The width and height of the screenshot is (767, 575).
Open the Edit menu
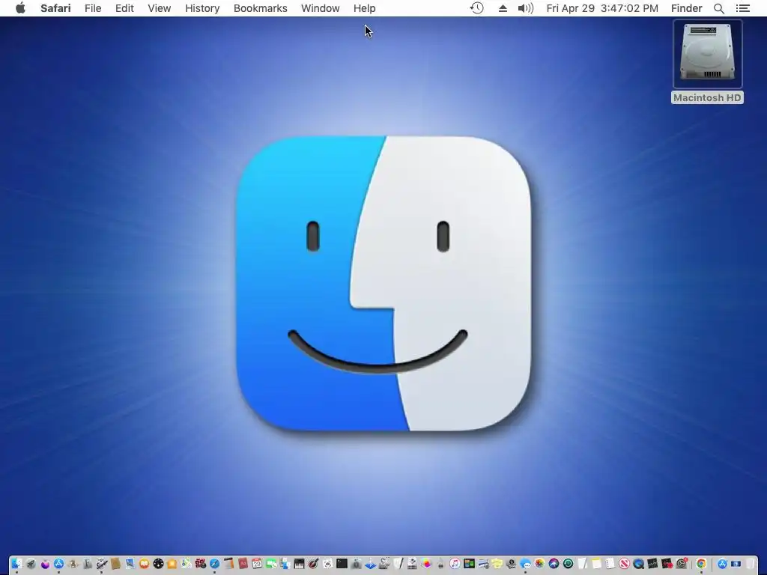[x=124, y=8]
